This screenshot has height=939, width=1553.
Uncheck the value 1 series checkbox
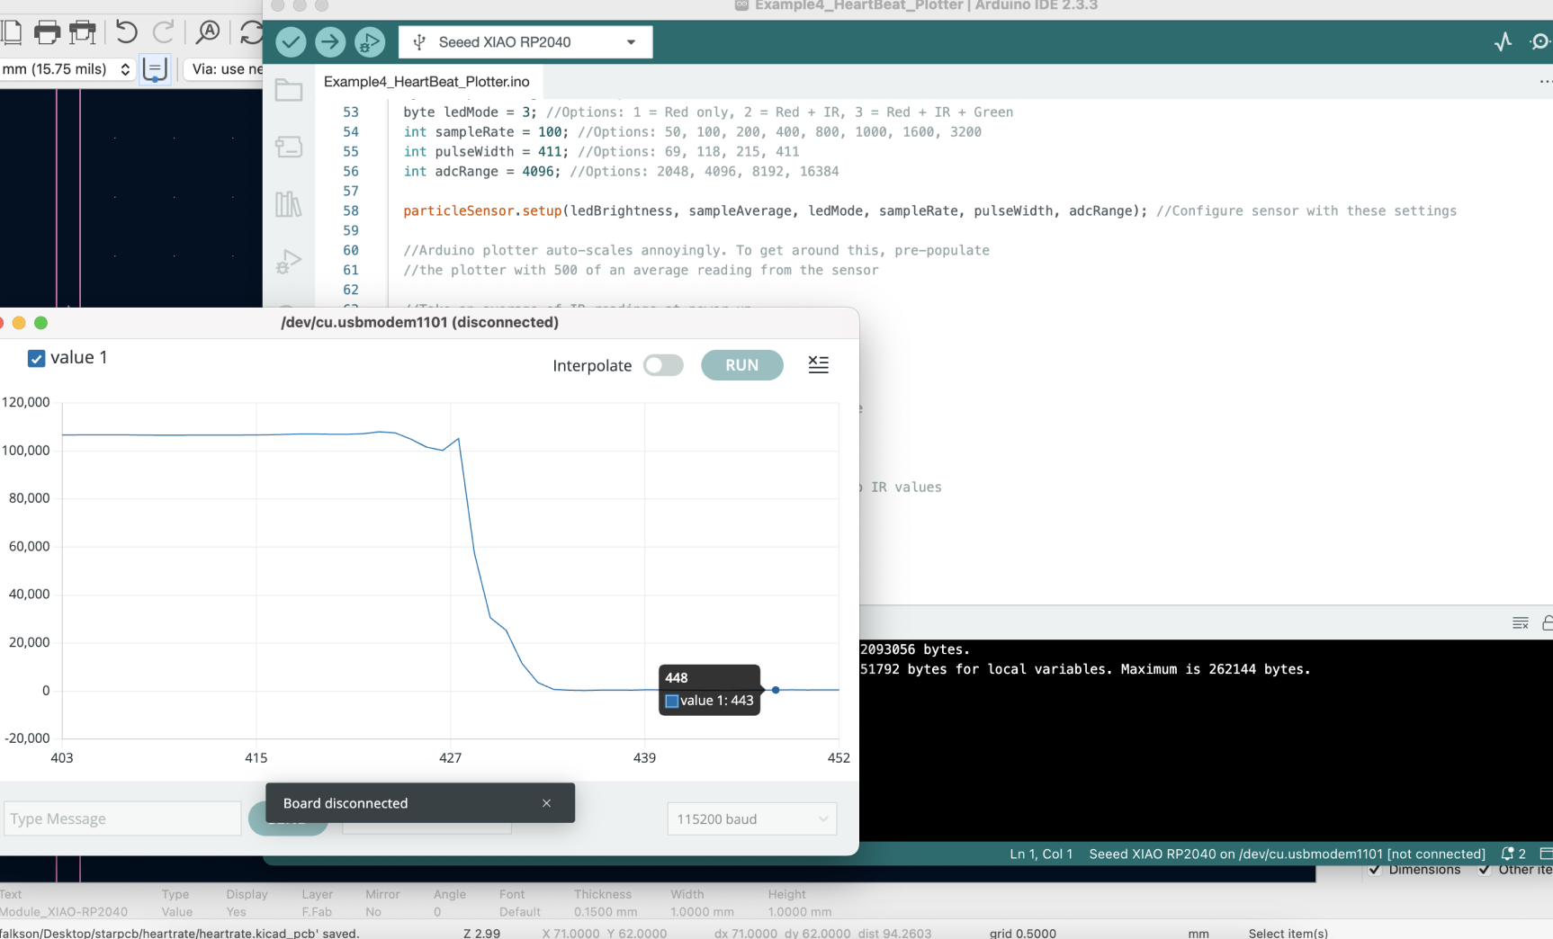pyautogui.click(x=37, y=358)
